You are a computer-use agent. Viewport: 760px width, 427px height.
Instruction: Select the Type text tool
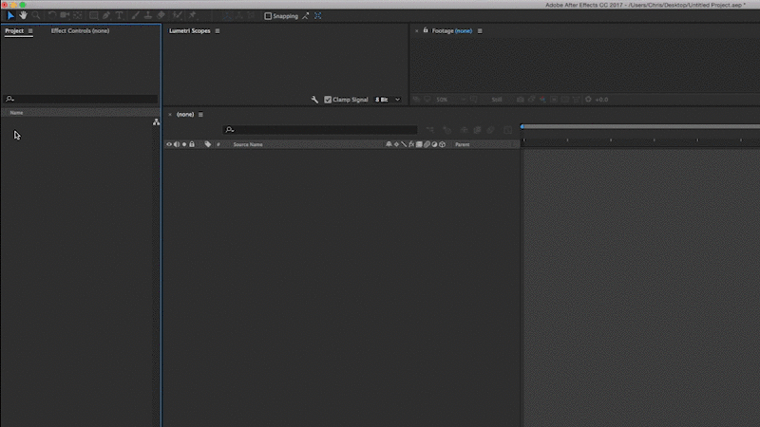click(119, 15)
